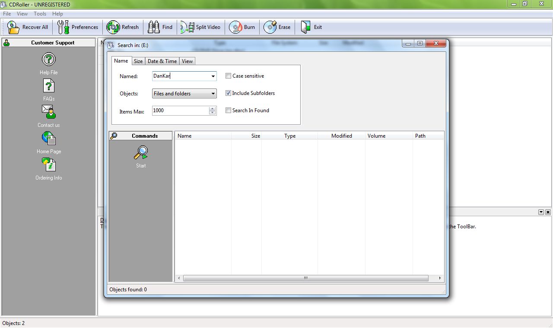The height and width of the screenshot is (328, 553).
Task: Switch to the Date & Time tab
Action: pyautogui.click(x=162, y=61)
